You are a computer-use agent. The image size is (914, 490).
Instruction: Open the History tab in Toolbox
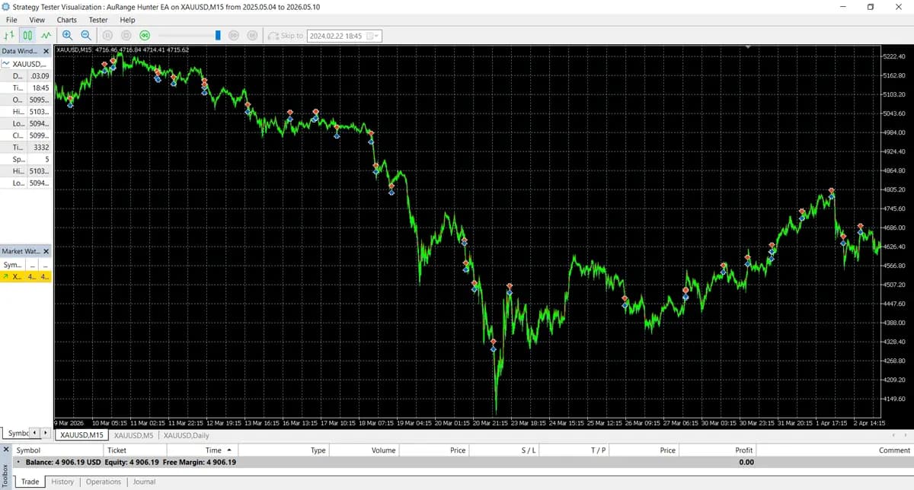pyautogui.click(x=62, y=482)
